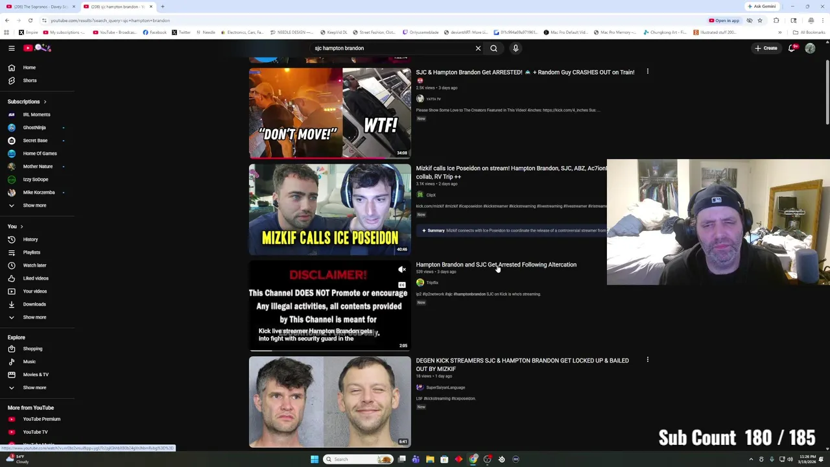
Task: Open the Extensions puzzle icon
Action: (776, 20)
